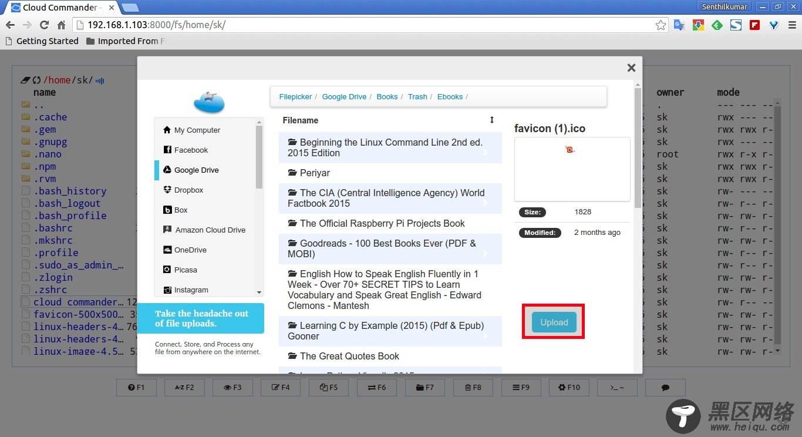This screenshot has height=437, width=802.
Task: Click the Filename column header
Action: (301, 120)
